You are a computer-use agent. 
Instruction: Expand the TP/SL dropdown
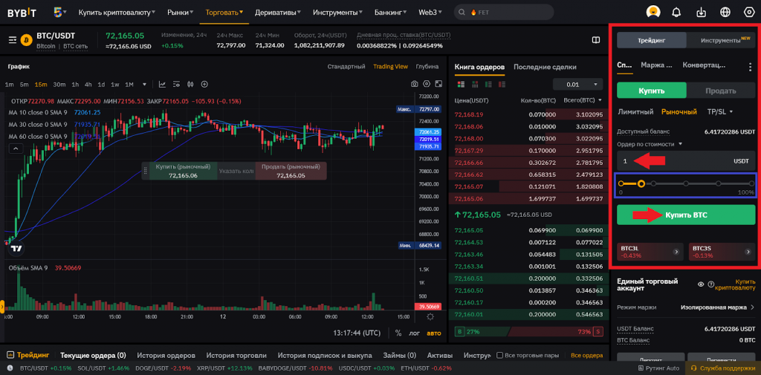[720, 112]
